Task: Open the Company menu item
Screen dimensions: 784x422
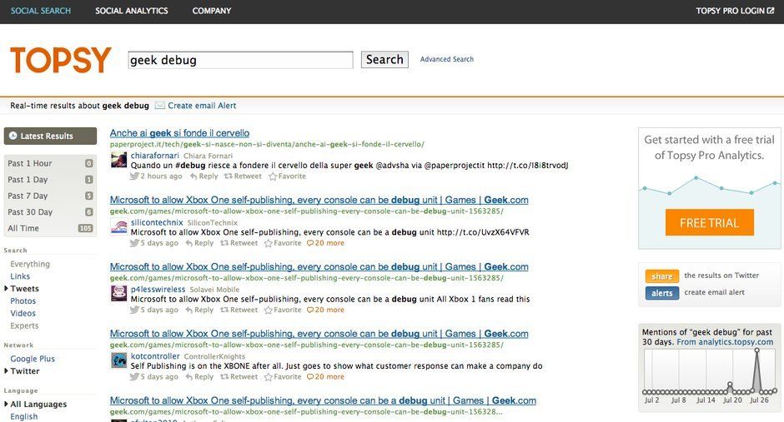Action: click(x=212, y=11)
